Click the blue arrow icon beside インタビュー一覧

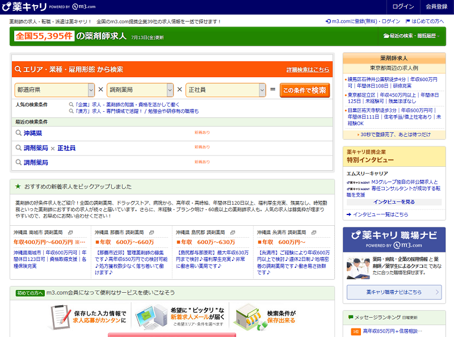pyautogui.click(x=349, y=214)
